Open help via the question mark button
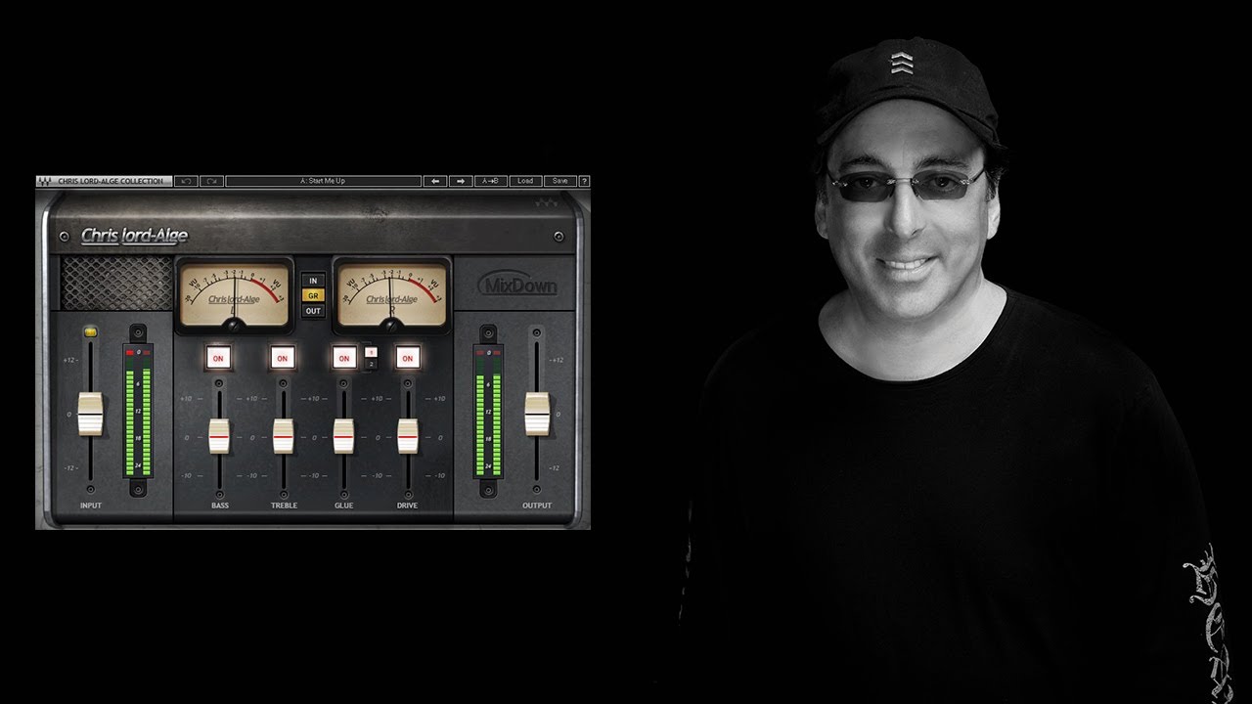This screenshot has width=1252, height=704. coord(584,181)
